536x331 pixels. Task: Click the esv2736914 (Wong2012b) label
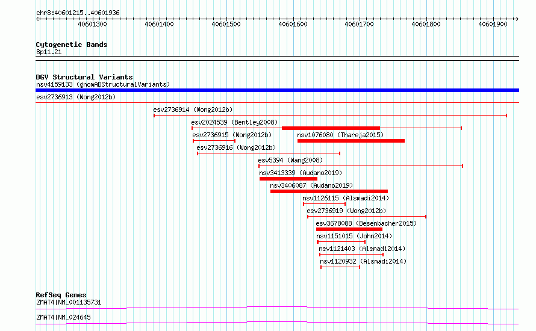click(193, 110)
